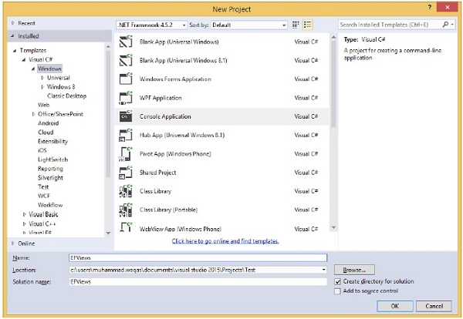
Task: Select LightSwitch category in the tree
Action: pyautogui.click(x=52, y=159)
